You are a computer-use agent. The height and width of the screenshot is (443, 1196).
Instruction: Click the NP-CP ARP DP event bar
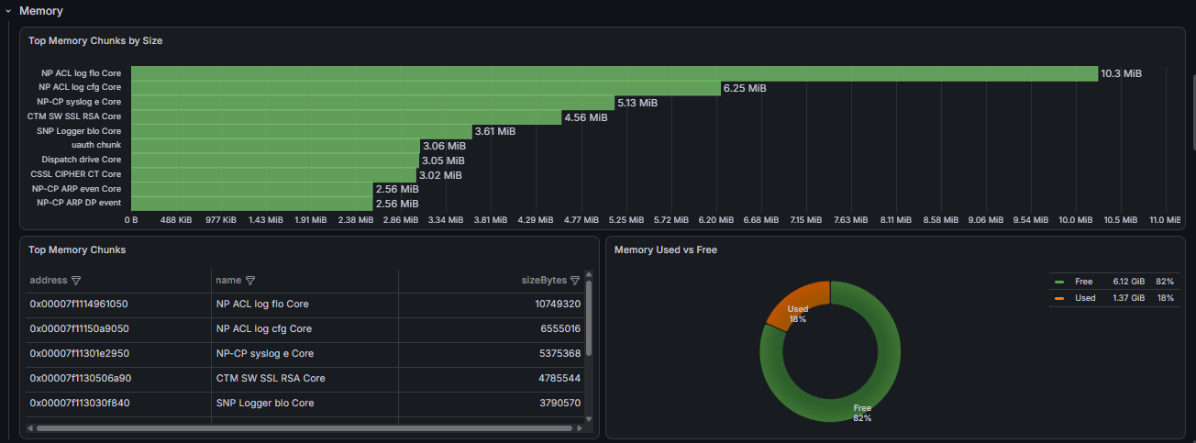[x=252, y=204]
